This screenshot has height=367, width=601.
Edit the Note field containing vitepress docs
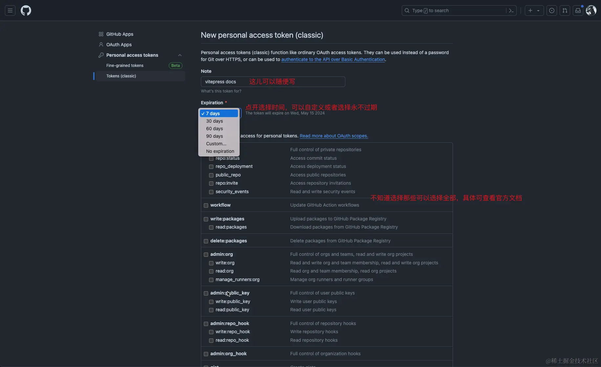click(273, 82)
